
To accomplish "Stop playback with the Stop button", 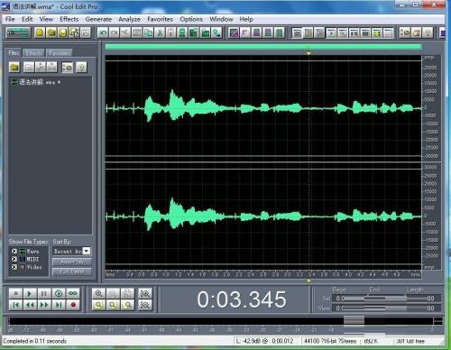I will (x=15, y=293).
